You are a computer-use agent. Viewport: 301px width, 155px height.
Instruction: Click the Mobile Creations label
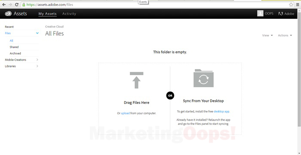point(15,60)
